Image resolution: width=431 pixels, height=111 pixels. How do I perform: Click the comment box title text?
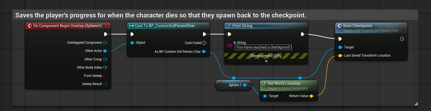click(x=161, y=15)
